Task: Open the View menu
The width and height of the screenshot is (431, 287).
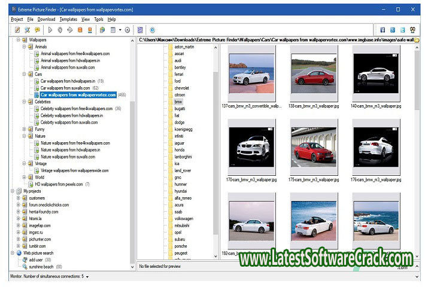Action: (86, 19)
